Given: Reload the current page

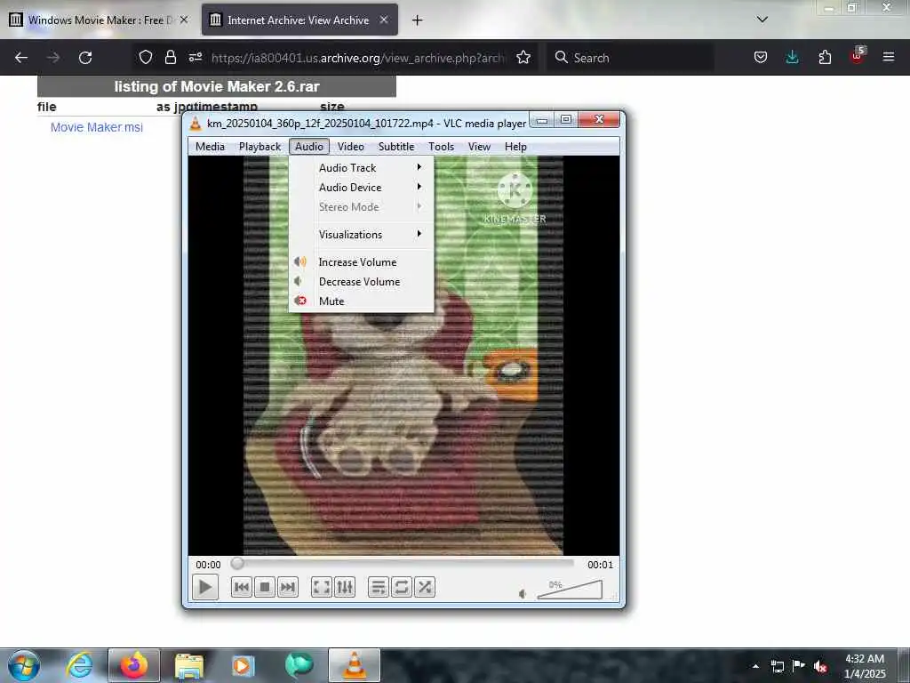Looking at the screenshot, I should tap(85, 58).
